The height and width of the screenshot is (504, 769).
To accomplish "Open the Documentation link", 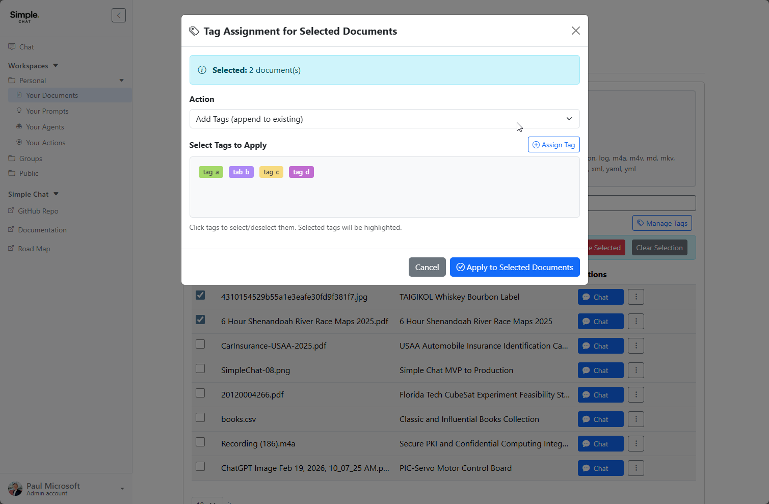I will pos(42,230).
